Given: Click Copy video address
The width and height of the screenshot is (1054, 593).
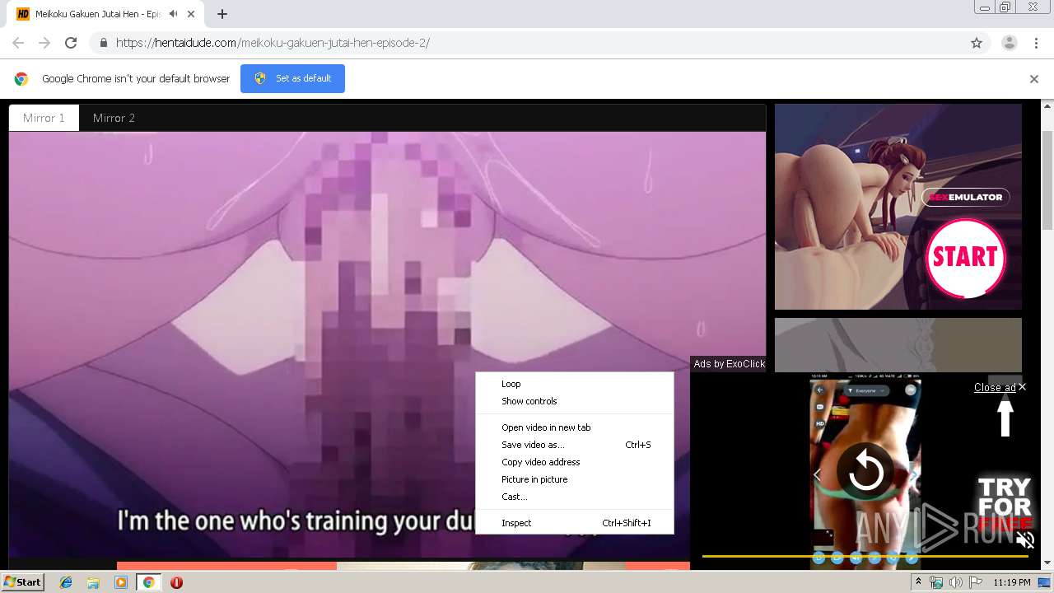Looking at the screenshot, I should 575,462.
